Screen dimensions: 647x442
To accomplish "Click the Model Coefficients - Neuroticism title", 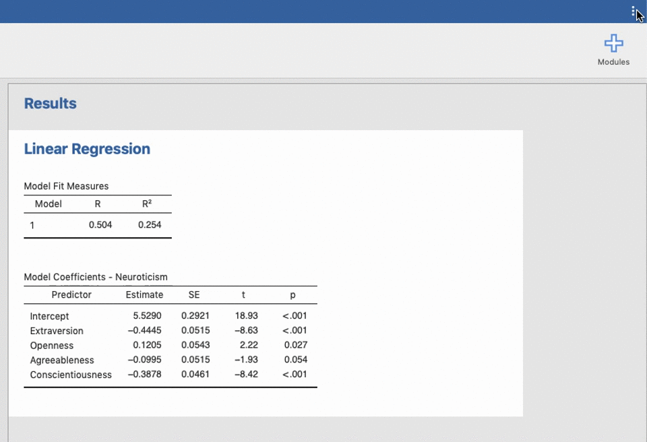I will click(96, 277).
